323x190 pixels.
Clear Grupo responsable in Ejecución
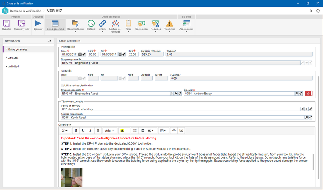[180, 94]
